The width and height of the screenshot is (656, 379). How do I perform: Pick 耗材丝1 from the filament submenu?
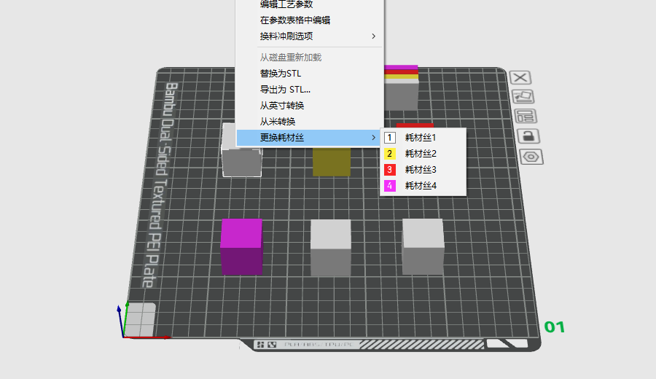click(421, 137)
